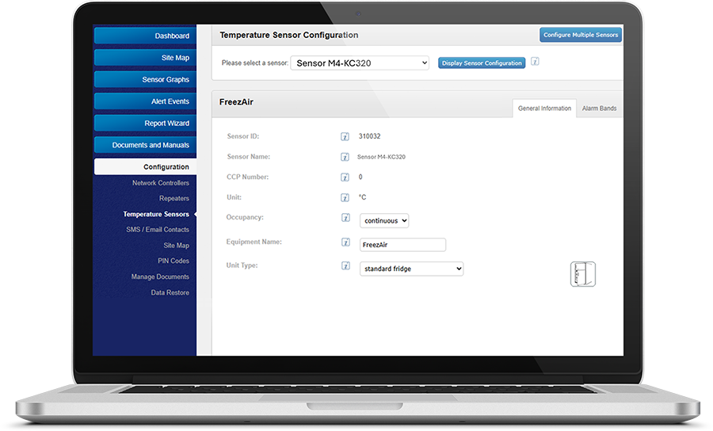
Task: Switch to the Alarm Bands tab
Action: [x=599, y=109]
